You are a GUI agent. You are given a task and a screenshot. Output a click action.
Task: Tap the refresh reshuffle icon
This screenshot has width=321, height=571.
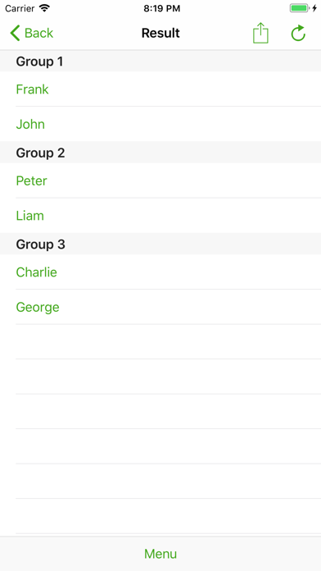pos(298,33)
